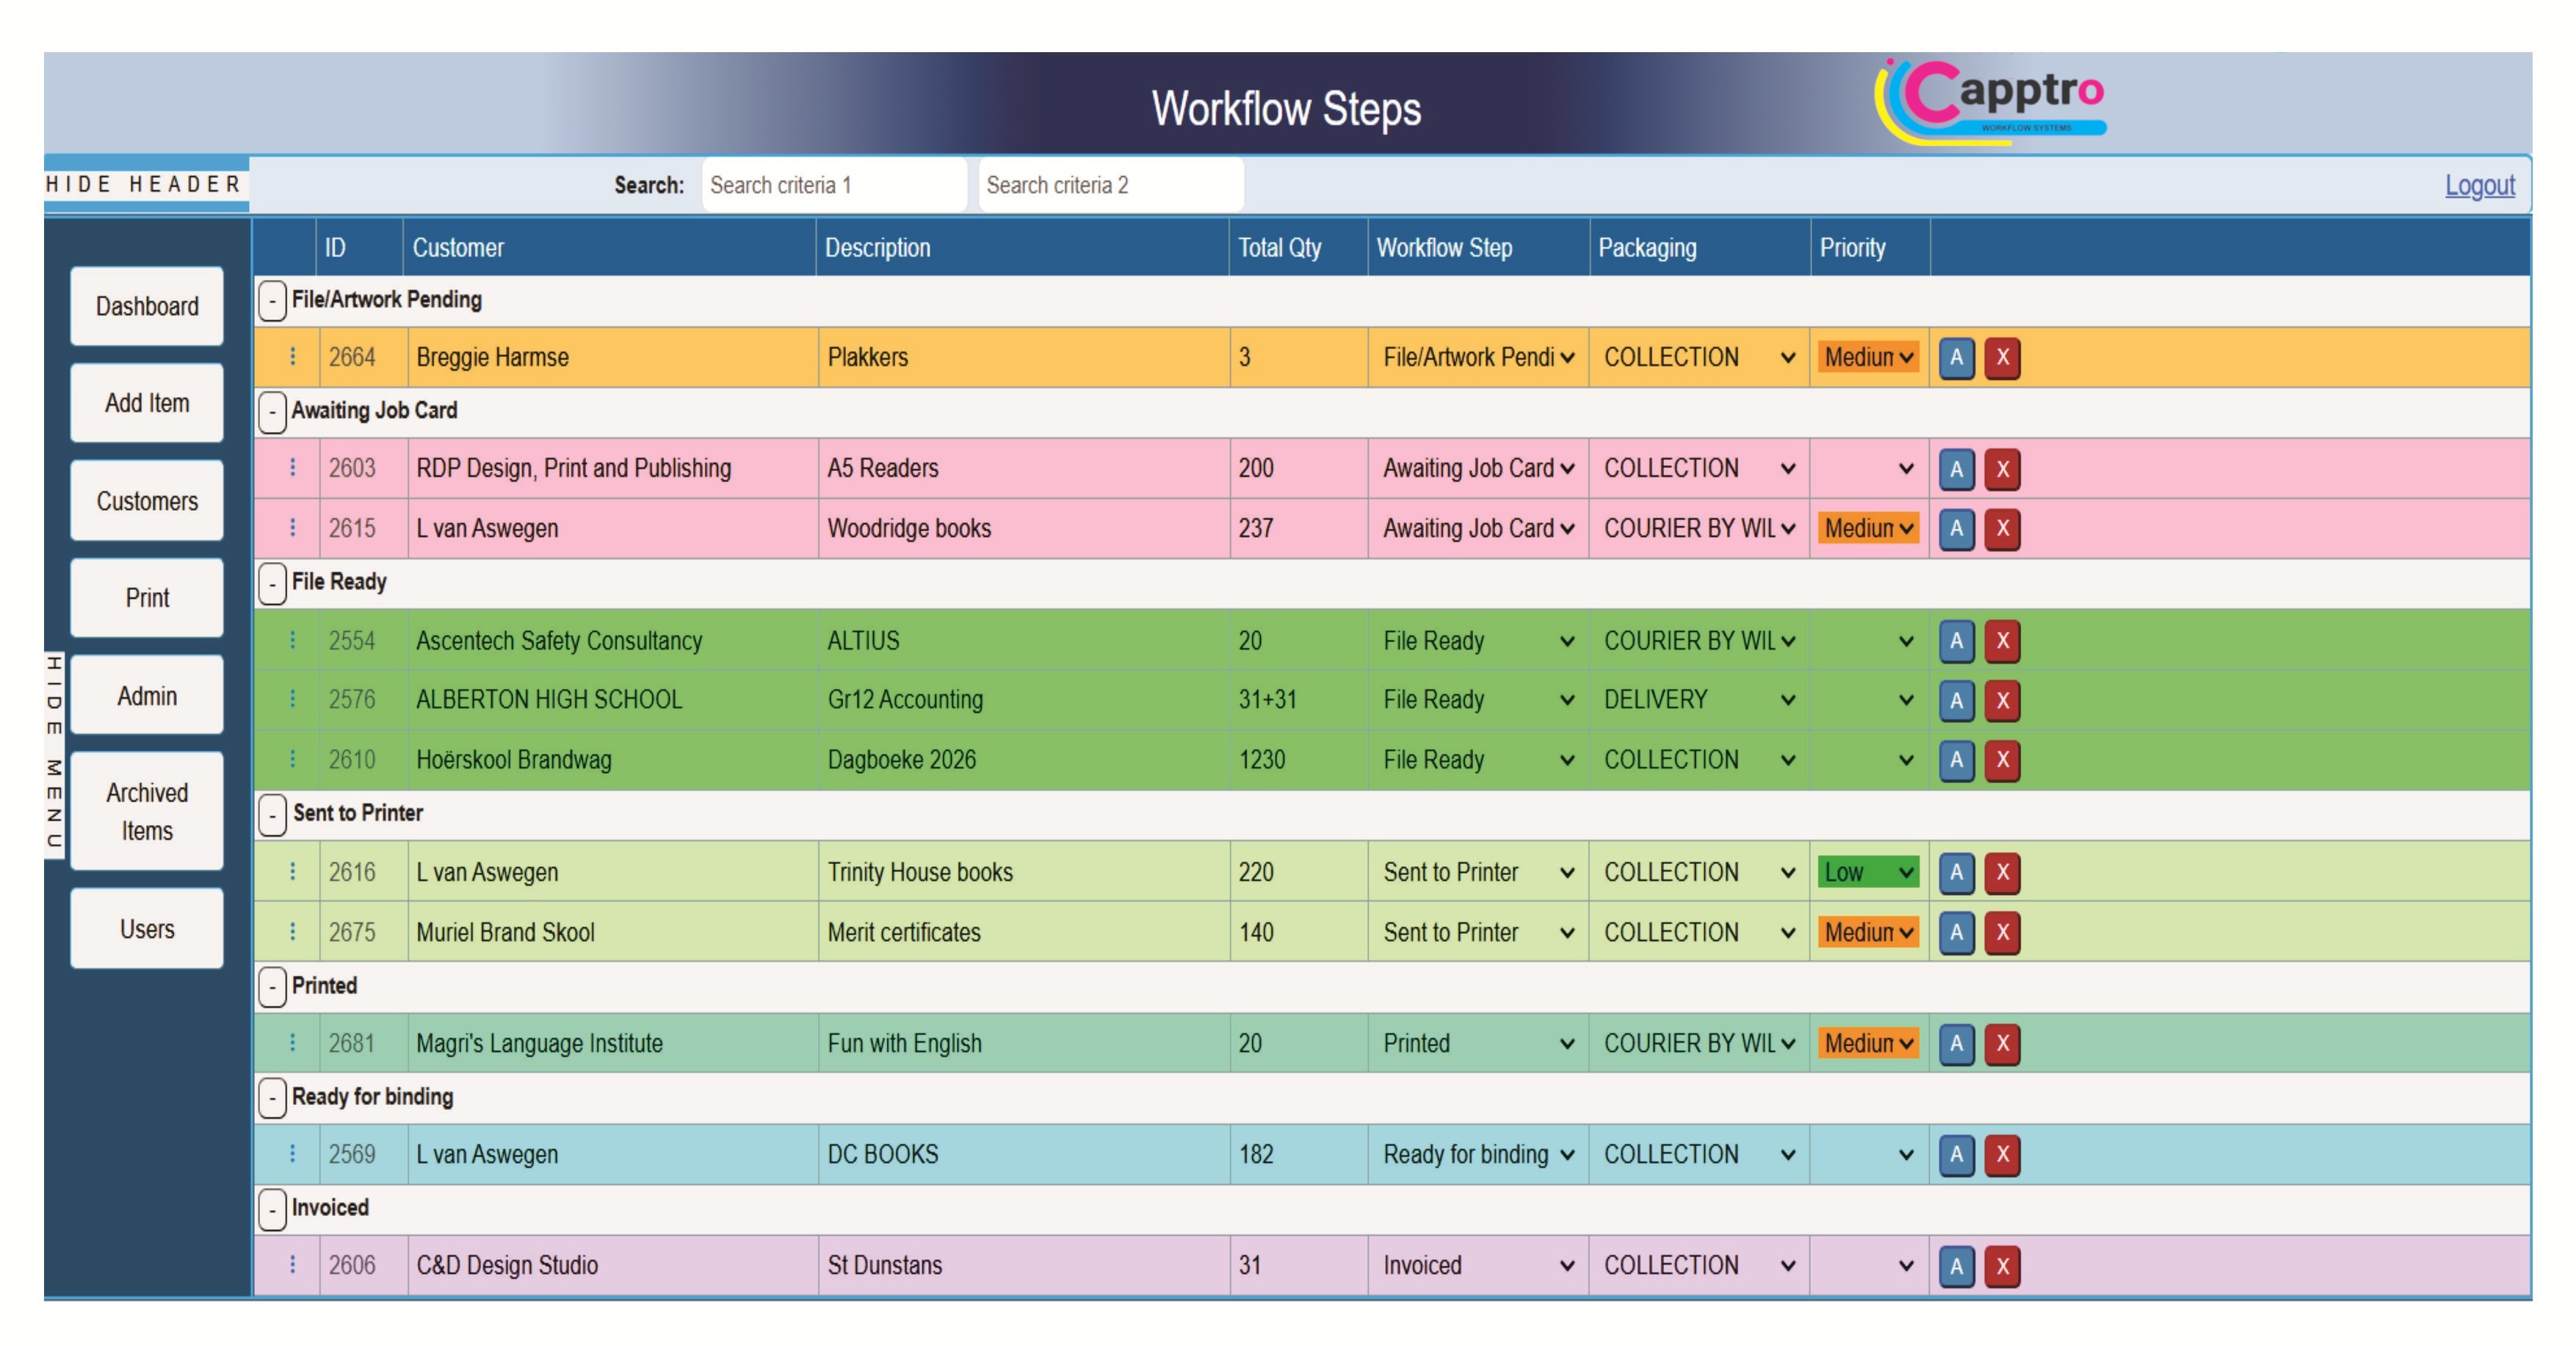Click inside the Search criteria 1 field
Image resolution: width=2576 pixels, height=1346 pixels.
click(833, 184)
